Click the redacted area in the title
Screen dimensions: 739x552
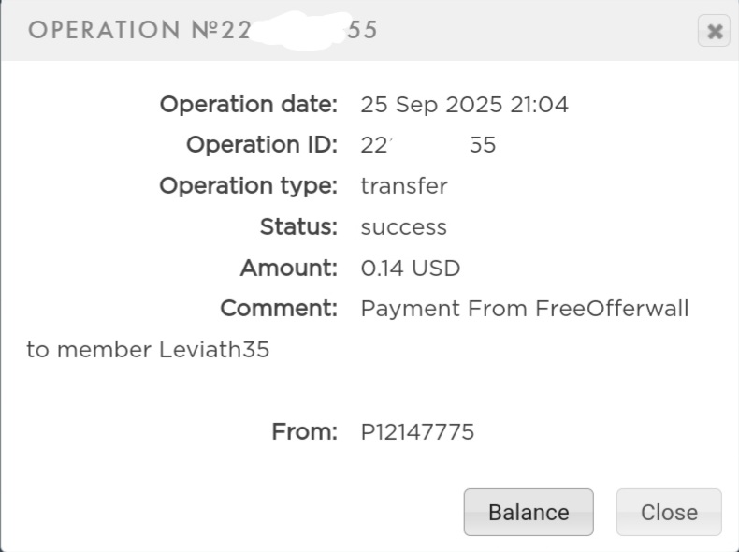[x=297, y=28]
